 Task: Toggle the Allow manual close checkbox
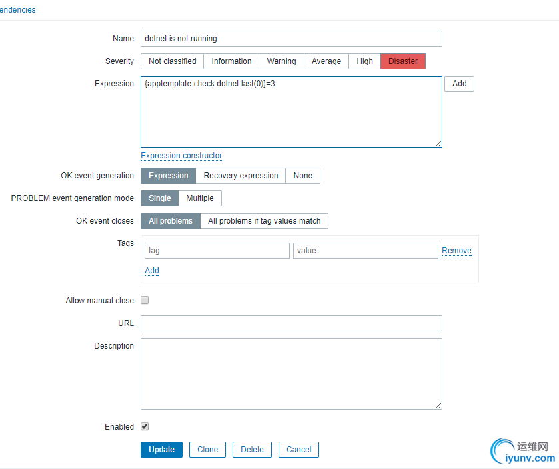pos(145,300)
